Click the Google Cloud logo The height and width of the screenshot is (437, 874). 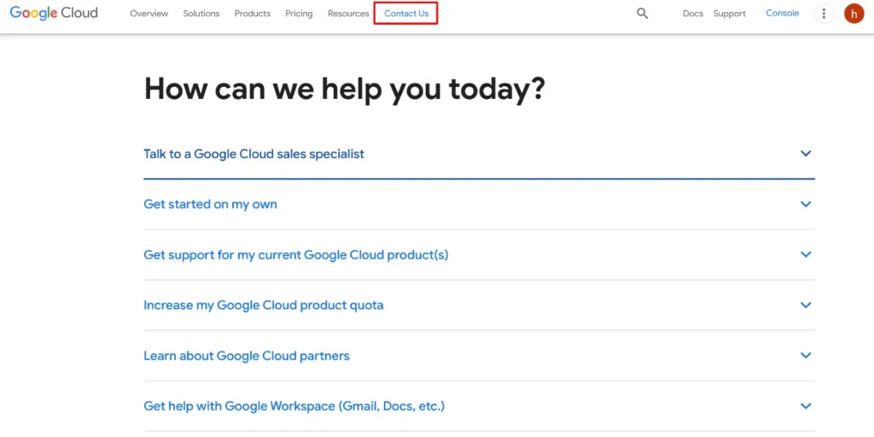click(x=54, y=13)
